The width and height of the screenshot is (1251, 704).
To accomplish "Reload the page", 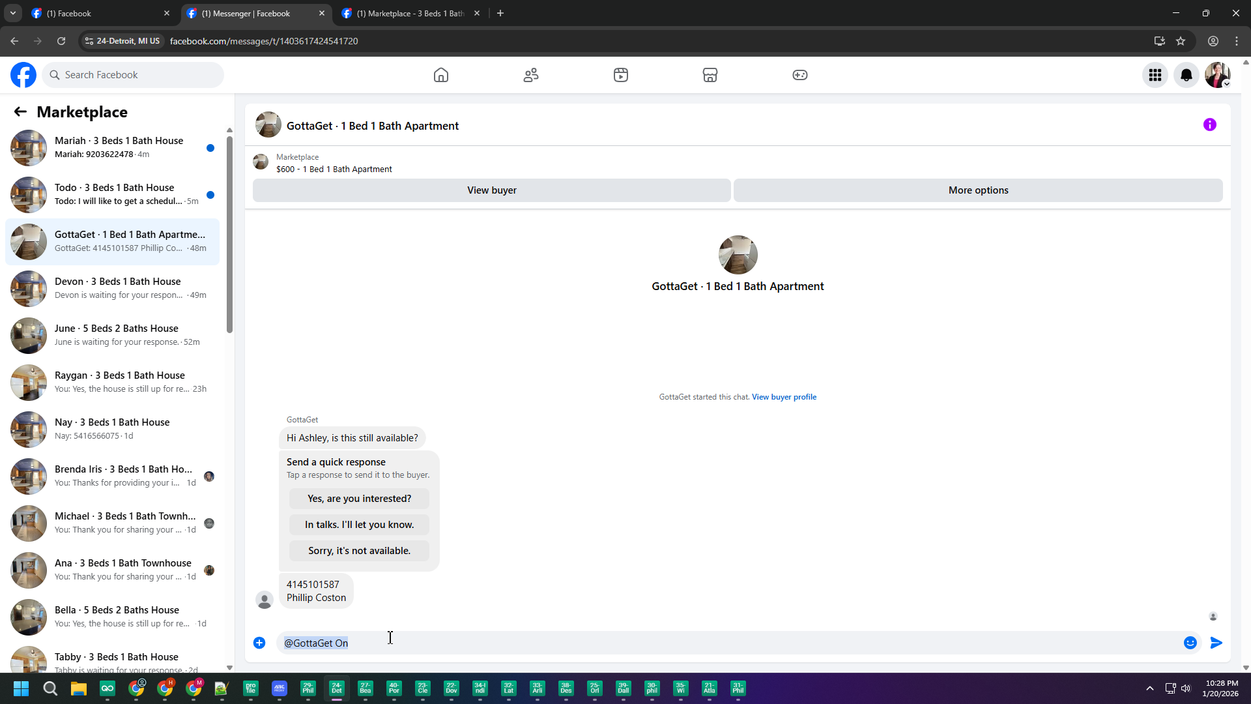I will click(x=61, y=41).
